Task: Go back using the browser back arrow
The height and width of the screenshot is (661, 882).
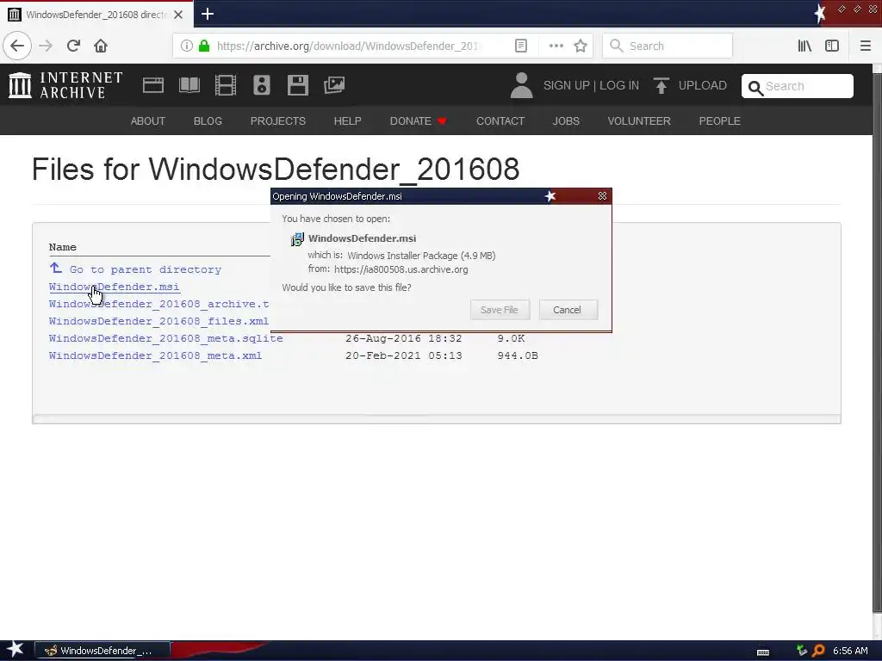Action: [17, 46]
